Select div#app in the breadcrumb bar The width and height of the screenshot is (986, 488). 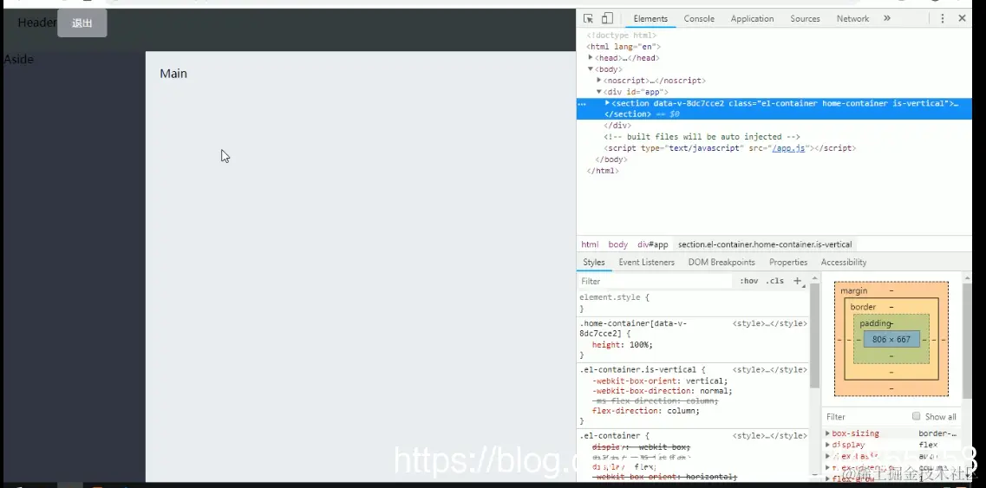tap(652, 244)
